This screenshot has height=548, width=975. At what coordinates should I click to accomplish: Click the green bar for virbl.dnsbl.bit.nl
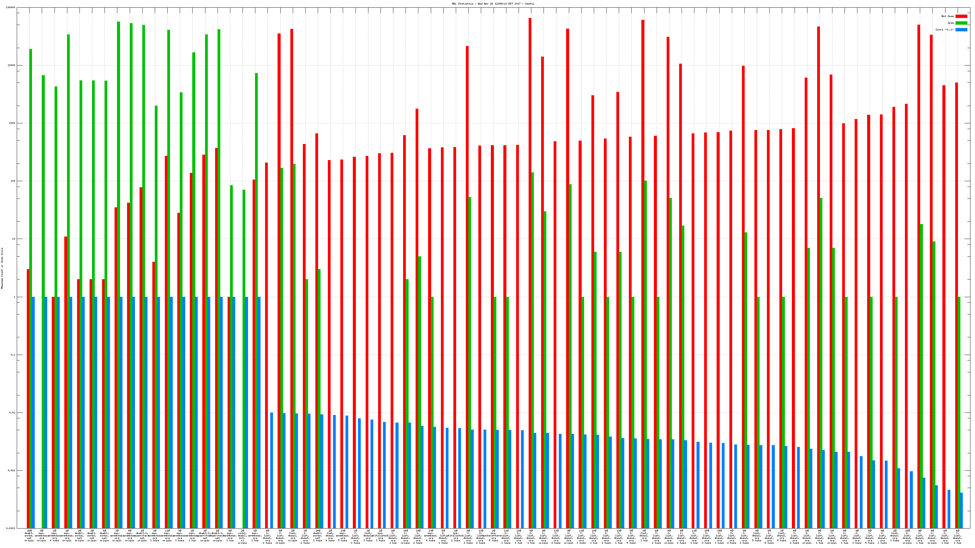[x=244, y=340]
